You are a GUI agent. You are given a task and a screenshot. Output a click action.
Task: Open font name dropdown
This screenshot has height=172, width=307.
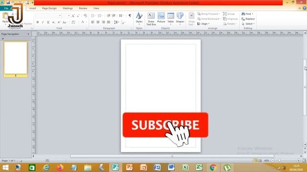[60, 16]
